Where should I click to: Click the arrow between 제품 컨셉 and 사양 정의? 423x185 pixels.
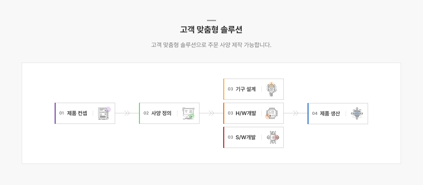(127, 113)
